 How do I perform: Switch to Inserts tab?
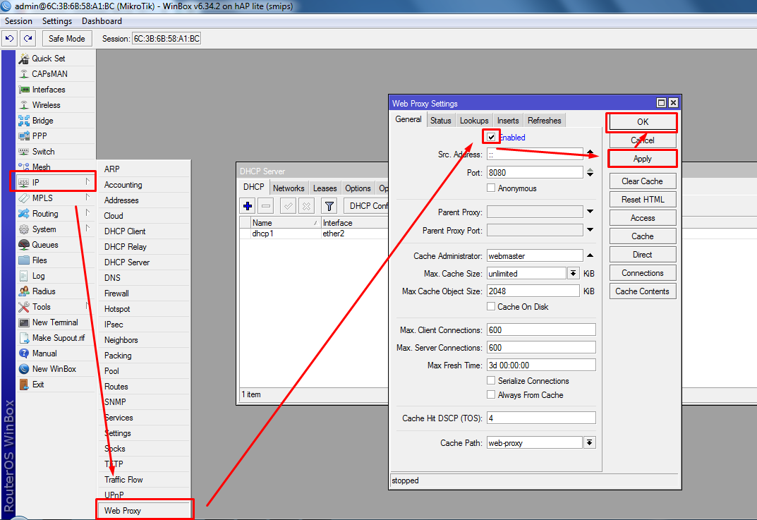508,120
